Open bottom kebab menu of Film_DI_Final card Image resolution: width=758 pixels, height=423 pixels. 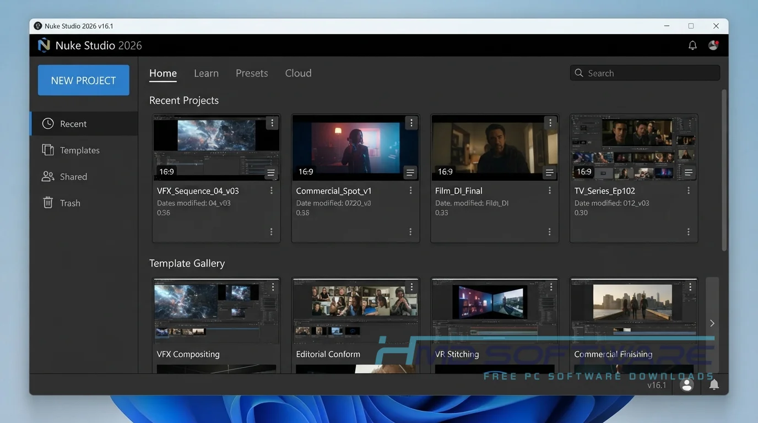(x=549, y=232)
